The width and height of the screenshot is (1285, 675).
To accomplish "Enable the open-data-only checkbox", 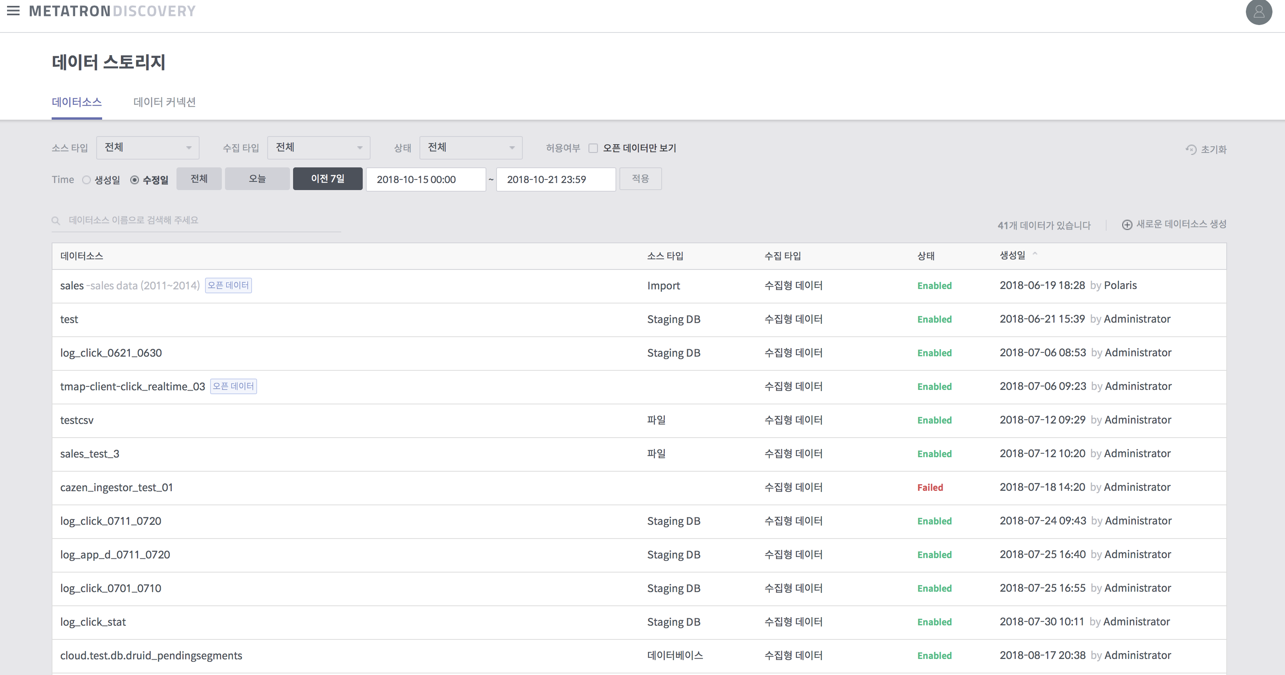I will 593,148.
